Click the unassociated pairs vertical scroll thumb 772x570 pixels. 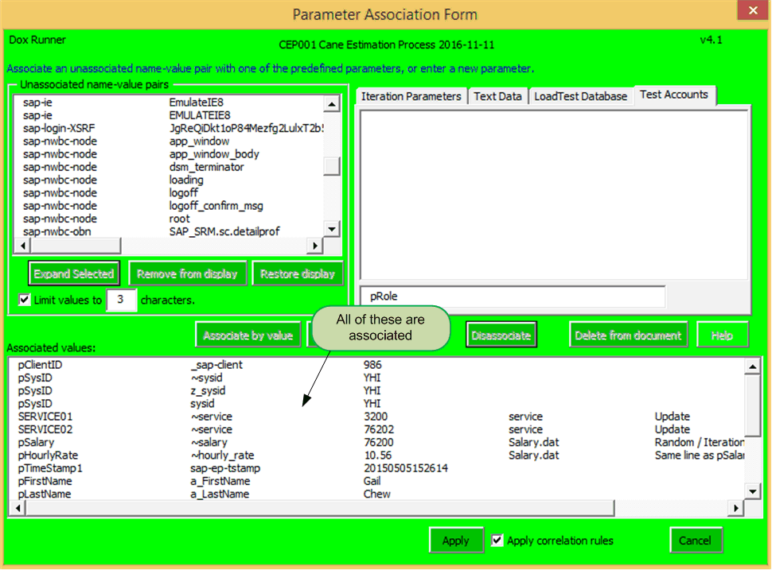click(x=332, y=165)
